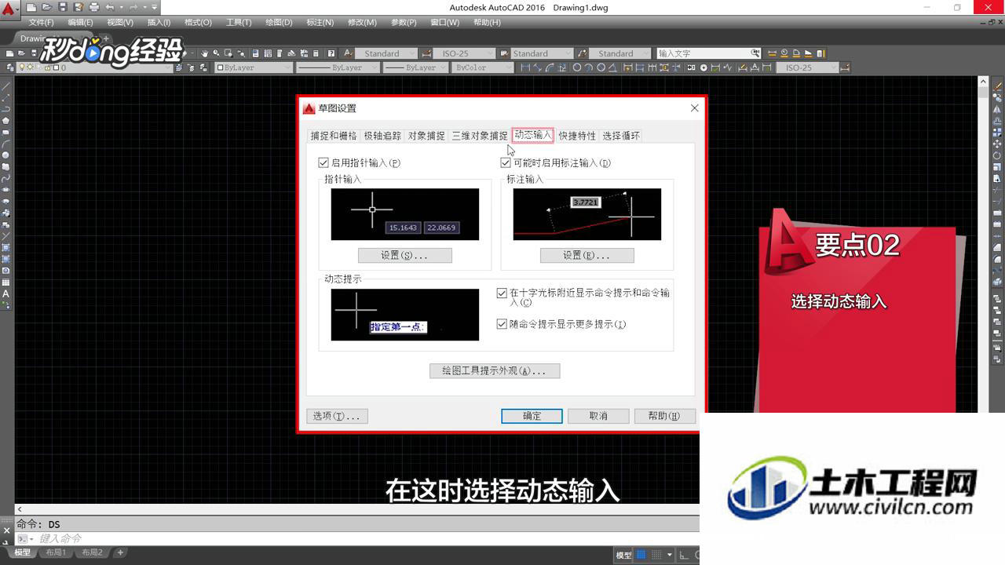Click the 绘图工具提示外观(A)... button
This screenshot has width=1005, height=565.
[x=495, y=370]
